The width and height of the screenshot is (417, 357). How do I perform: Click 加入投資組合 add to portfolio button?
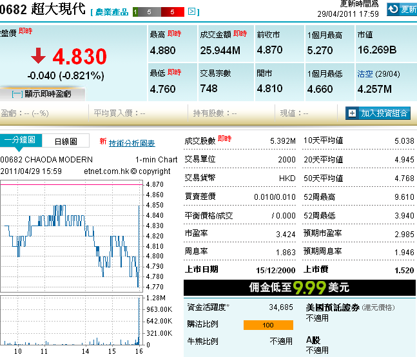point(378,113)
